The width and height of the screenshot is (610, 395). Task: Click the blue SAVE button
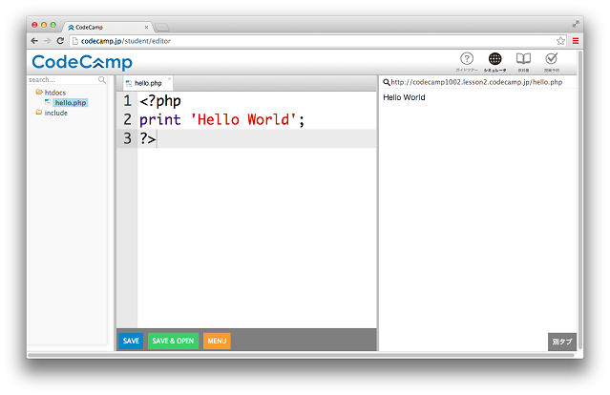tap(131, 341)
